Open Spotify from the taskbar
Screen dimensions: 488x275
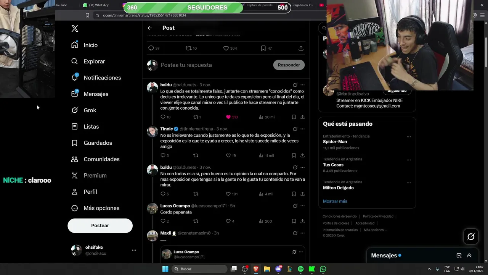click(301, 269)
